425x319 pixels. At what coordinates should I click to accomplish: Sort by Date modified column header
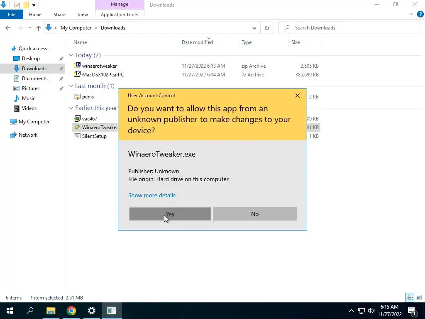pyautogui.click(x=197, y=42)
